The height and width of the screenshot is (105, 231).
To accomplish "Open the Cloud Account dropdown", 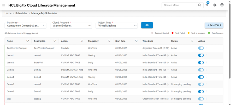I will click(89, 25).
